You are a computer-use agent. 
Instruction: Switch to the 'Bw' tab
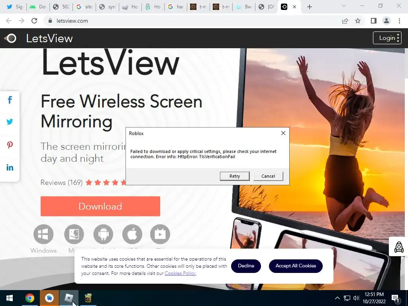pos(244,7)
